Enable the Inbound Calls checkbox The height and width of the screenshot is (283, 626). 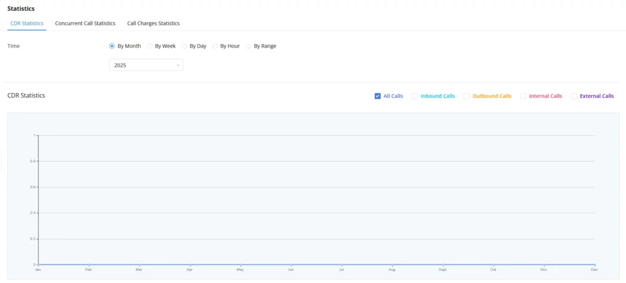point(414,96)
